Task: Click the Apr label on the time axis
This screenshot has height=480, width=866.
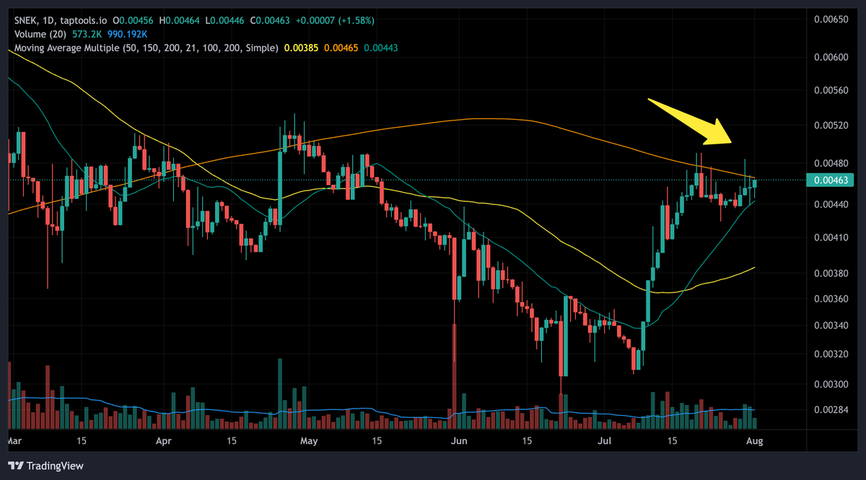Action: point(164,440)
